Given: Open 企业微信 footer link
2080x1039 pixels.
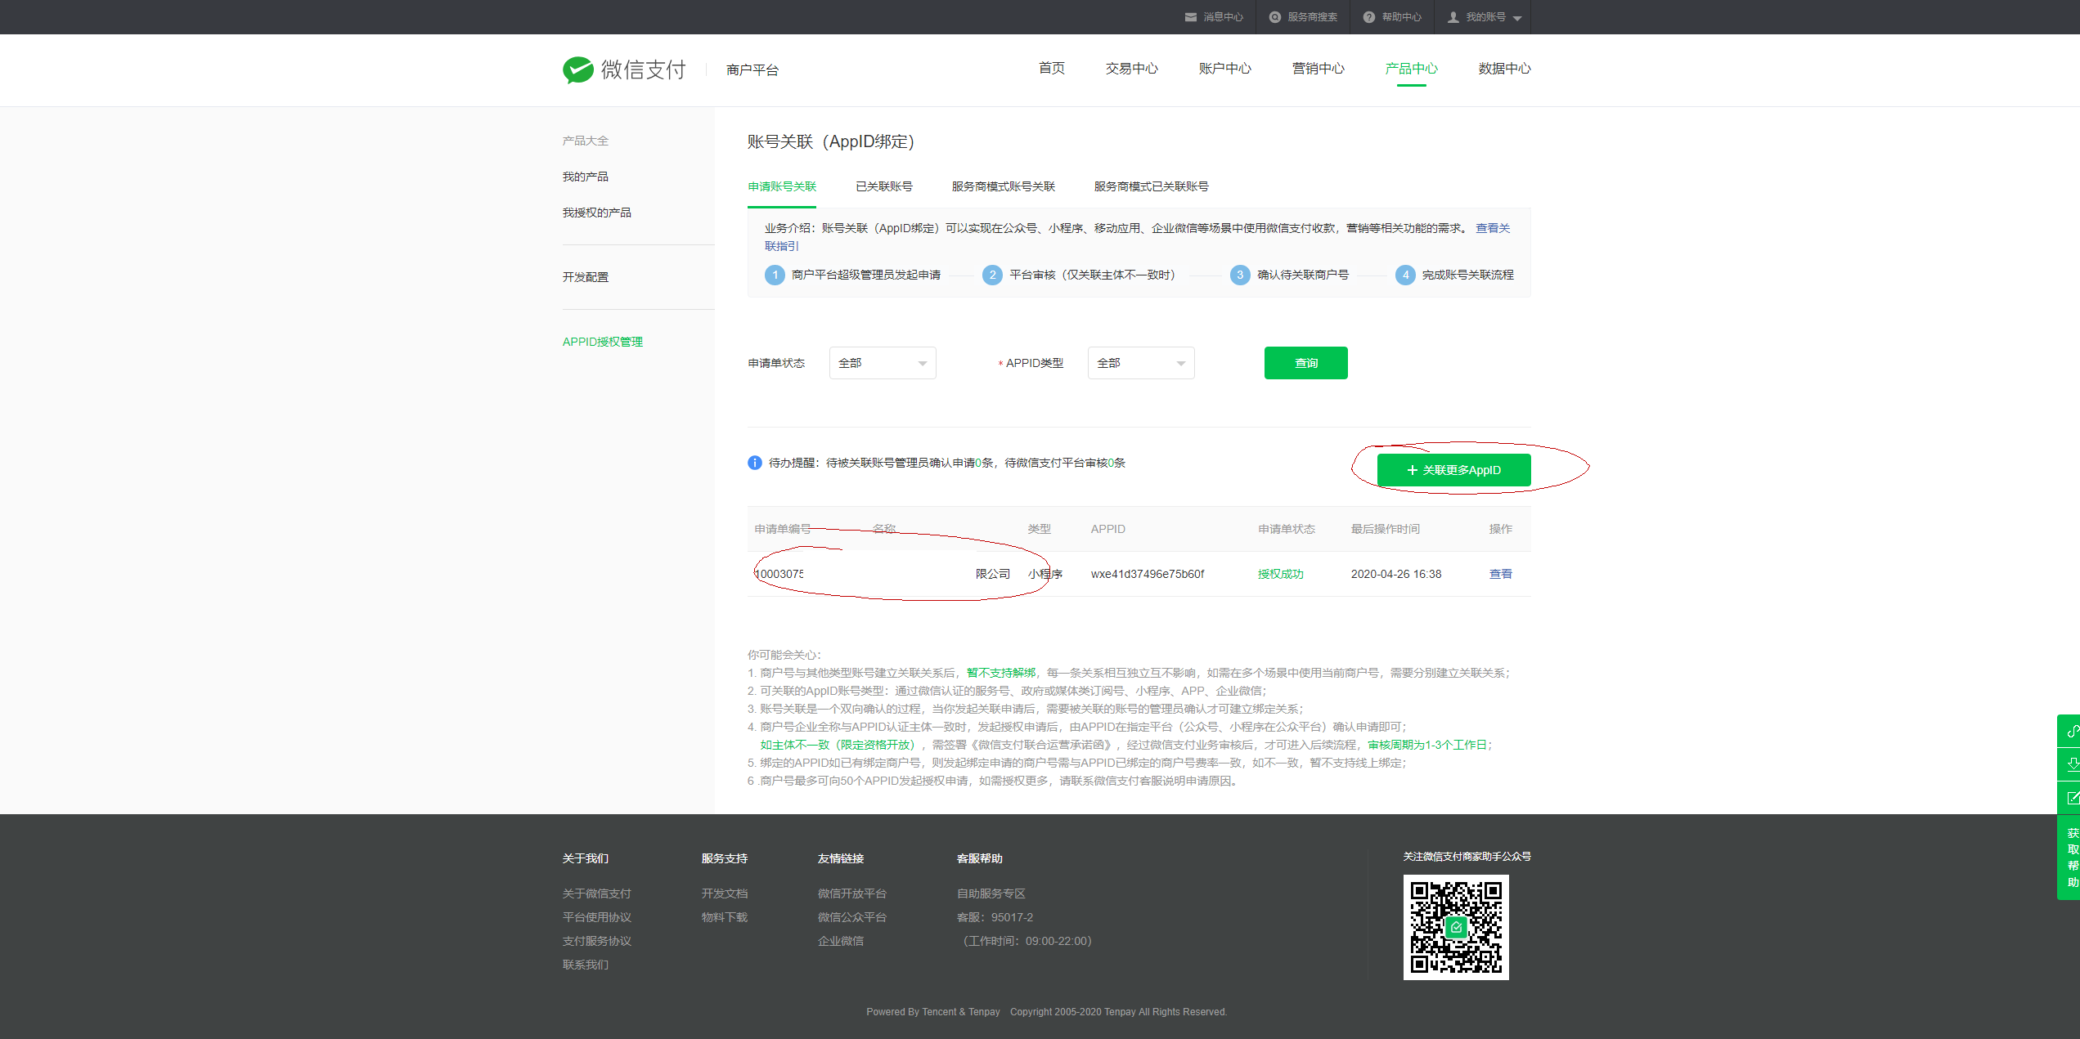Looking at the screenshot, I should pyautogui.click(x=841, y=941).
